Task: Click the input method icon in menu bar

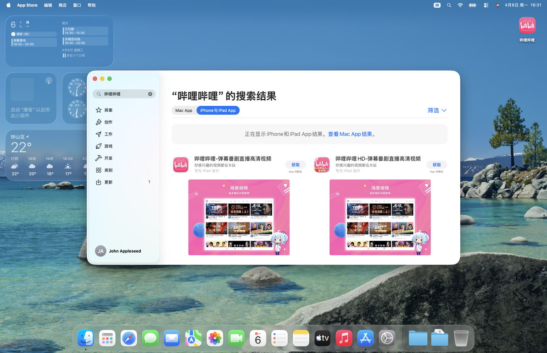Action: [437, 5]
